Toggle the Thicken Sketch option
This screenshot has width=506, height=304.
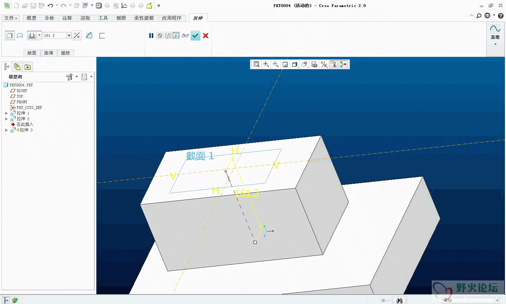tap(102, 35)
